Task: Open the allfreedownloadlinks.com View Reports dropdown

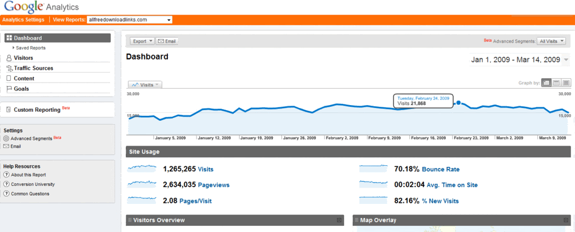Action: pyautogui.click(x=130, y=20)
